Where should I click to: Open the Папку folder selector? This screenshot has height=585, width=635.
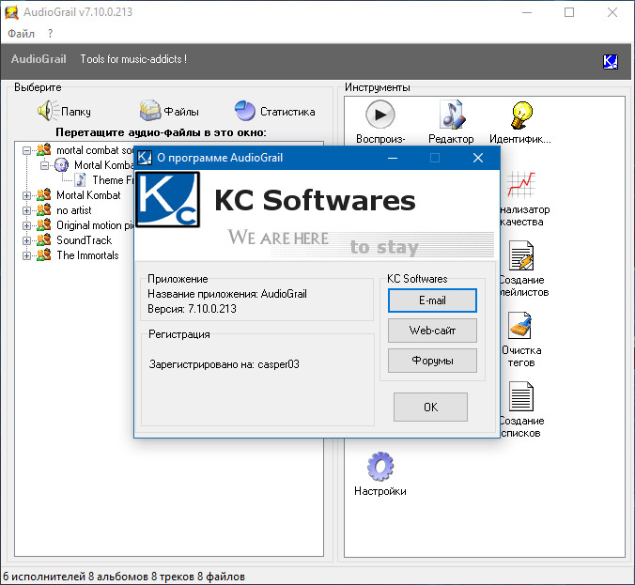coord(64,111)
